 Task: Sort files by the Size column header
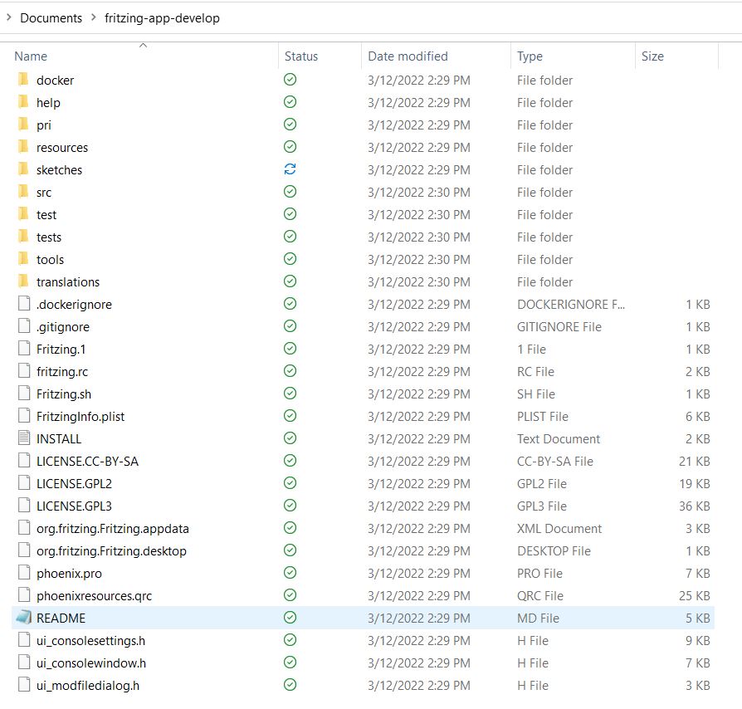tap(652, 56)
